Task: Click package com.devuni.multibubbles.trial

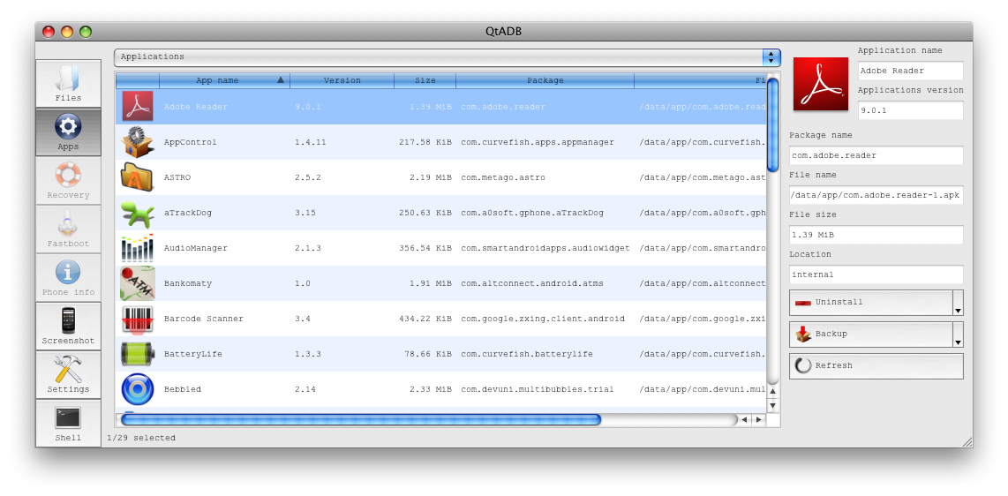Action: pyautogui.click(x=538, y=389)
